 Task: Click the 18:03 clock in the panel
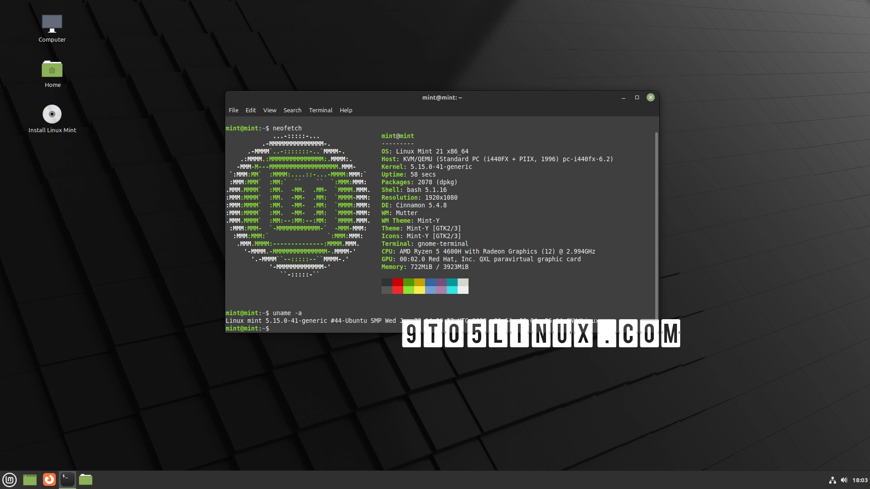(x=860, y=480)
